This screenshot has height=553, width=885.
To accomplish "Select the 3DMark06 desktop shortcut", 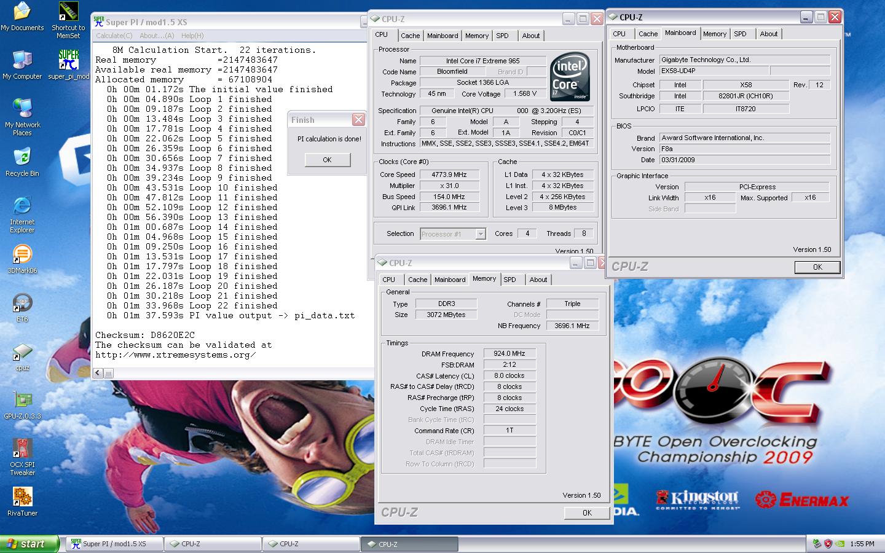I will [x=22, y=259].
